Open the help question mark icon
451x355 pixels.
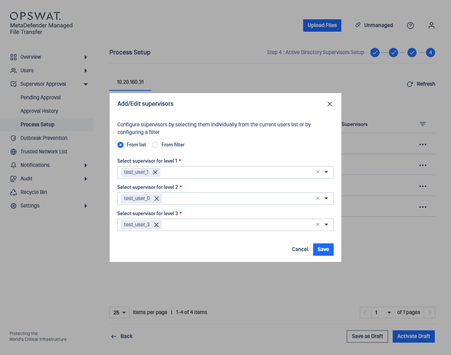tap(410, 25)
